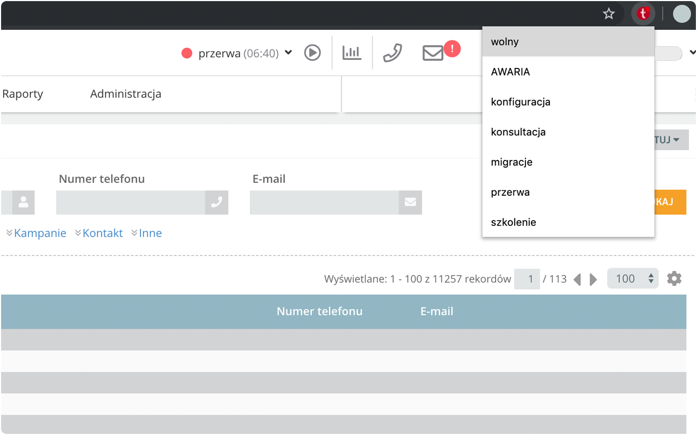Viewport: 697px width, 435px height.
Task: Expand the przerwa status dropdown
Action: 289,53
